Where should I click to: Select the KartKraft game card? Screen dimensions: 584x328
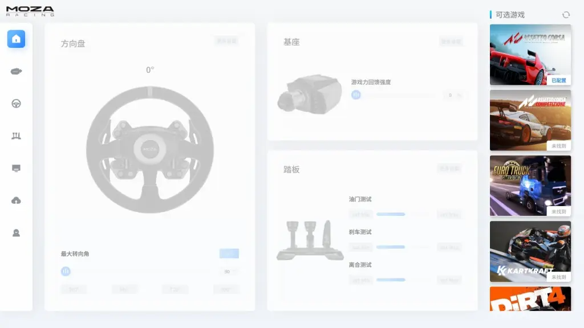530,251
